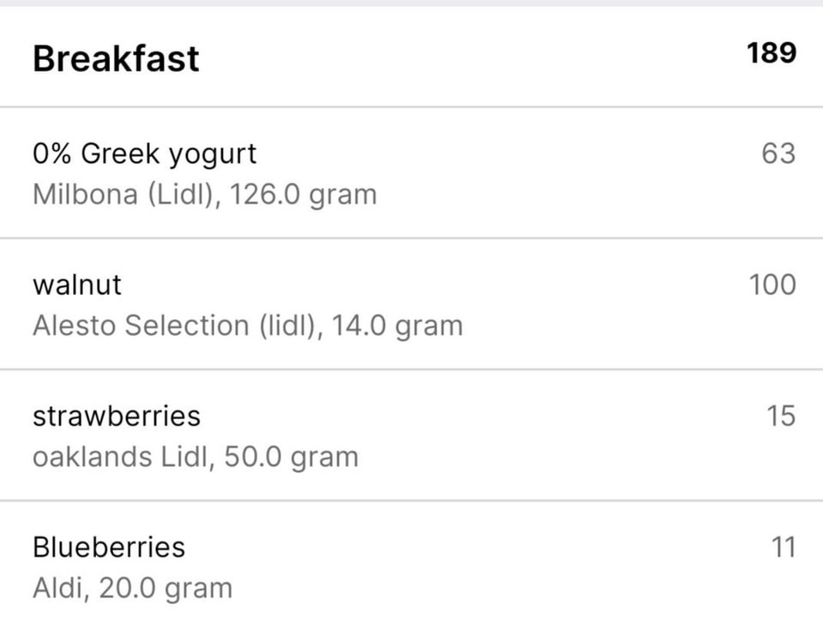
Task: Click the divider line under the Breakfast header
Action: (411, 107)
